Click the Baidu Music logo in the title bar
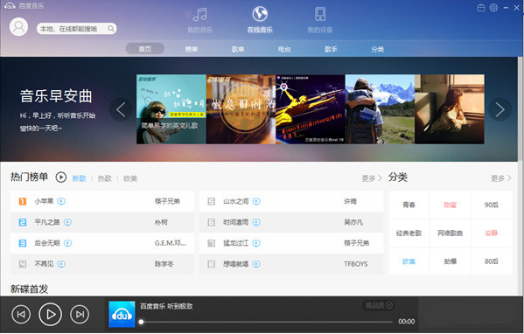Screen dimensions: 524x334 click(x=10, y=5)
